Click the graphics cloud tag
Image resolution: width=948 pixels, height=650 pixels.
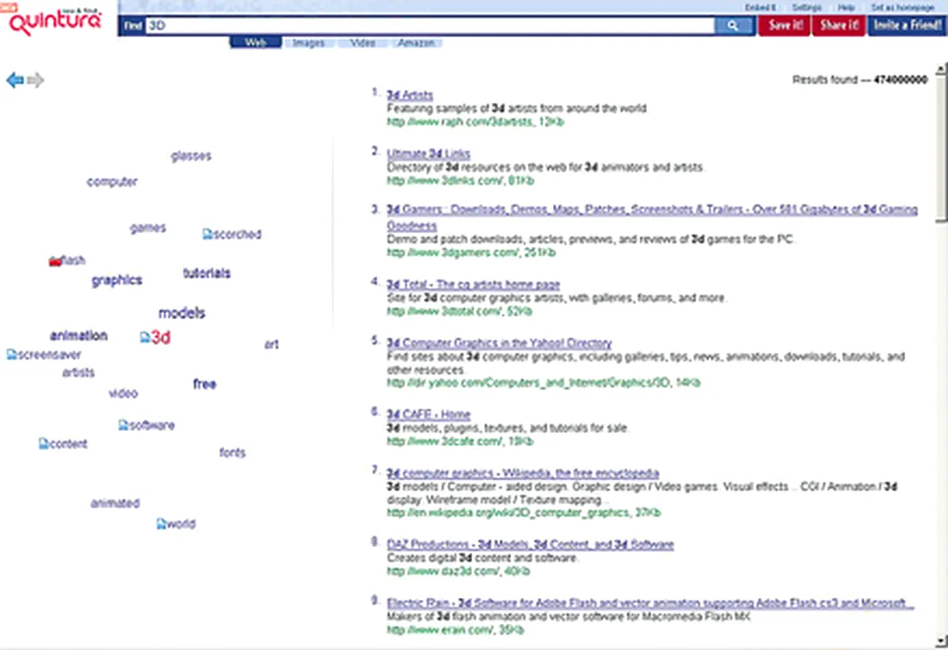pyautogui.click(x=117, y=280)
